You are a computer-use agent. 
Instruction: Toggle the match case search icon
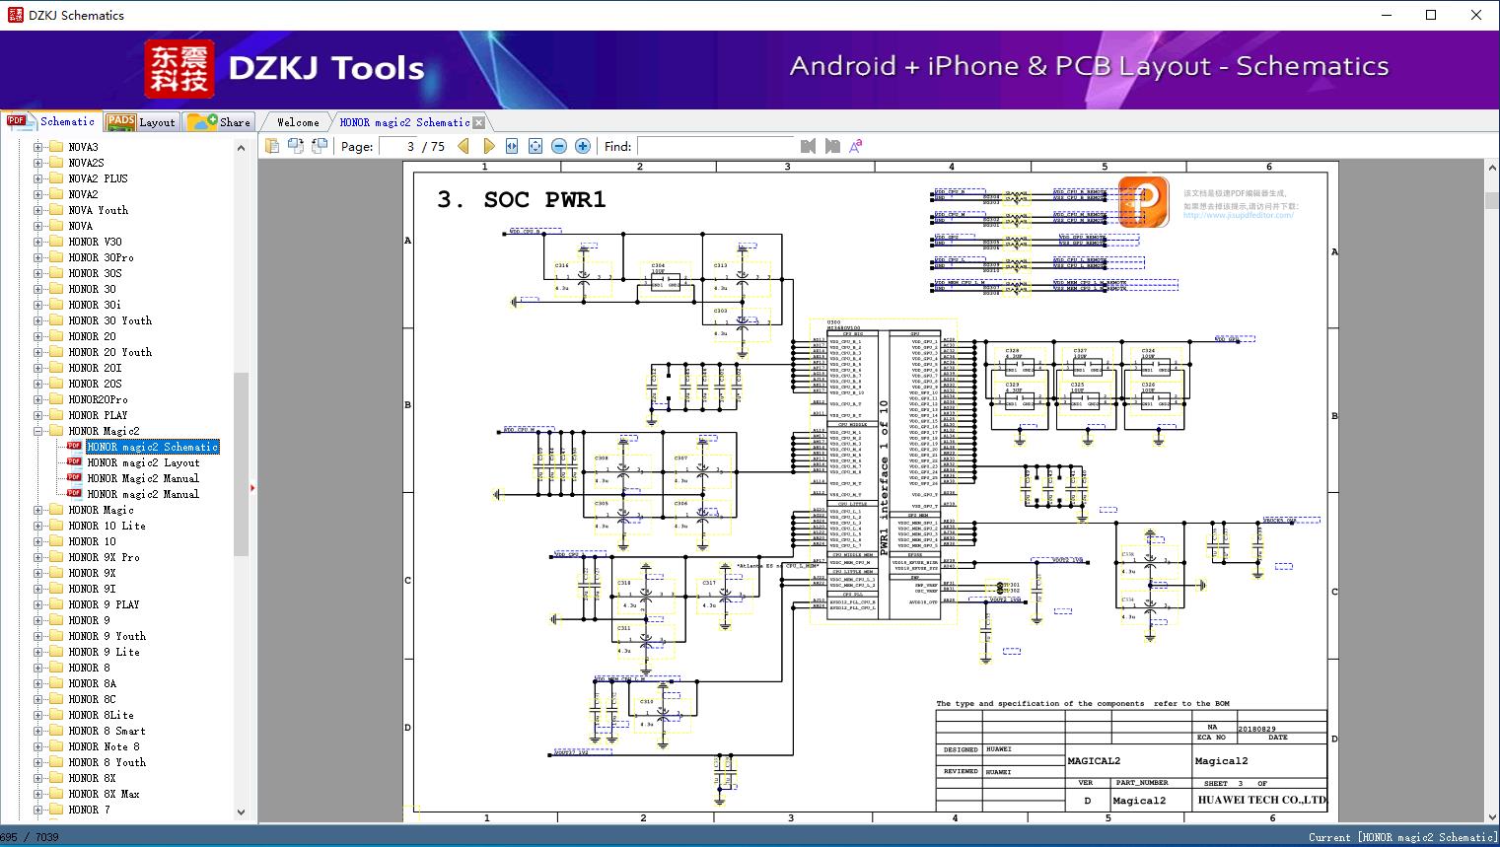click(x=856, y=146)
